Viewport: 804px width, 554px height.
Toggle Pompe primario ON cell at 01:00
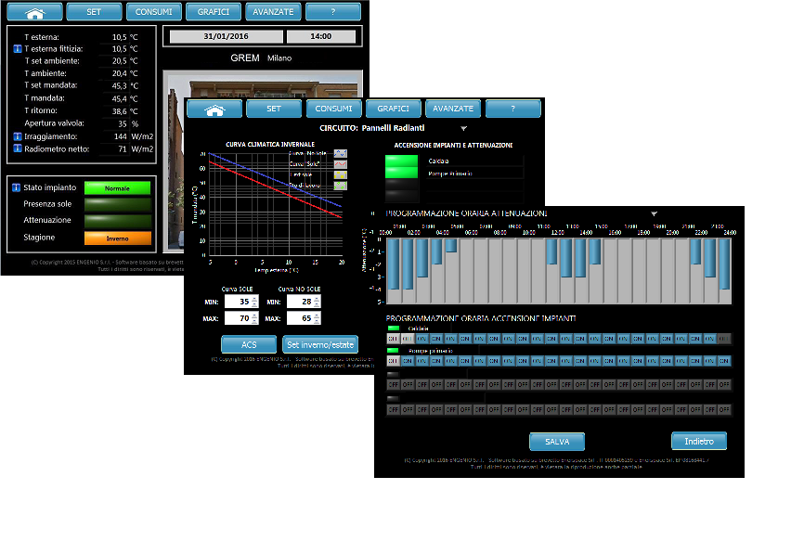(x=408, y=361)
